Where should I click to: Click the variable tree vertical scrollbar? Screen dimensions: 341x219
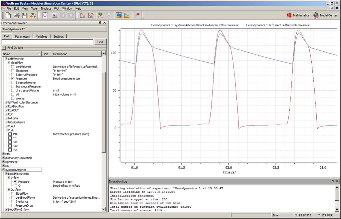click(104, 112)
